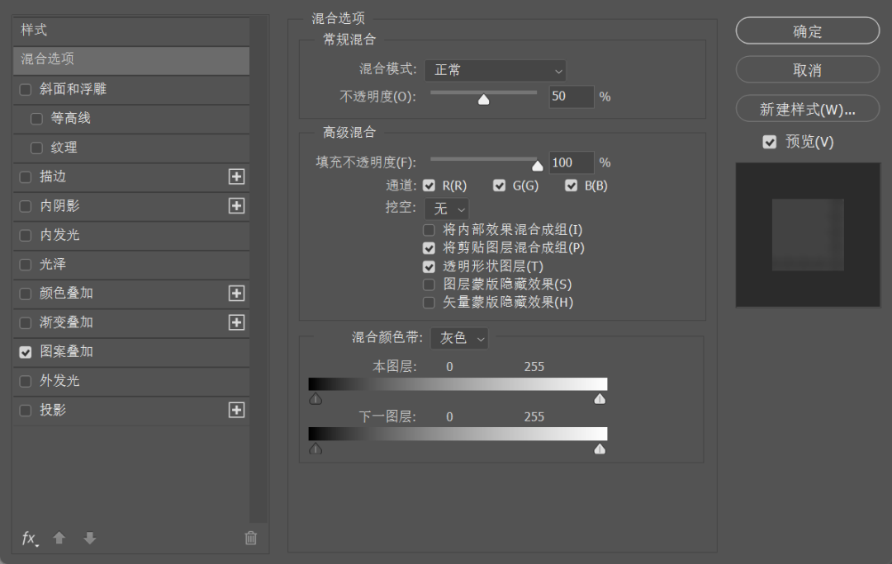Move effect down with down arrow icon

coord(89,538)
